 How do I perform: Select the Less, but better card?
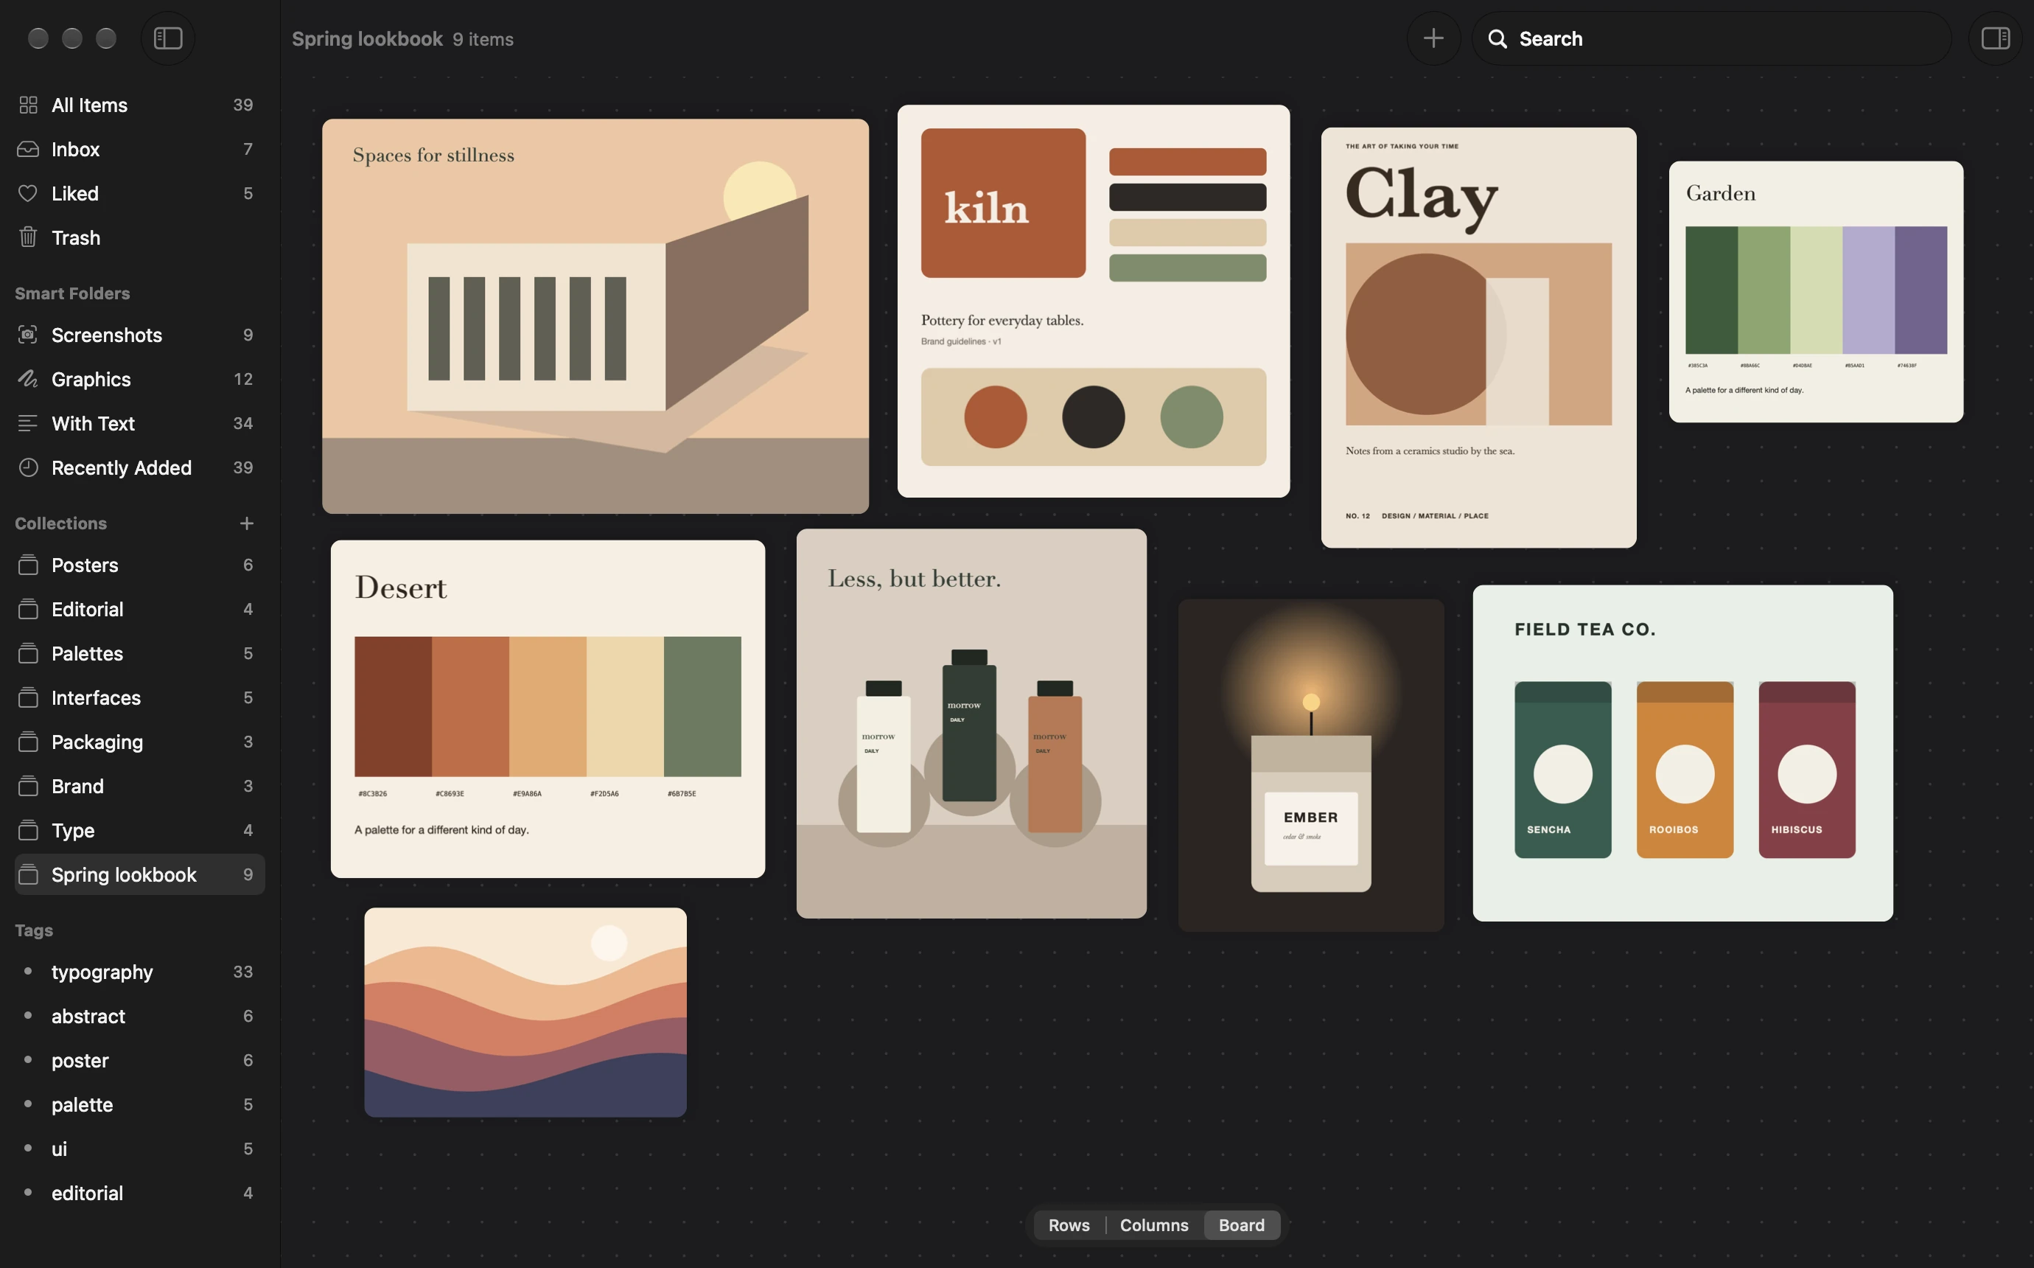click(x=971, y=724)
